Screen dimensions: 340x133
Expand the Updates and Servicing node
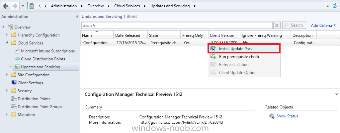pos(10,67)
